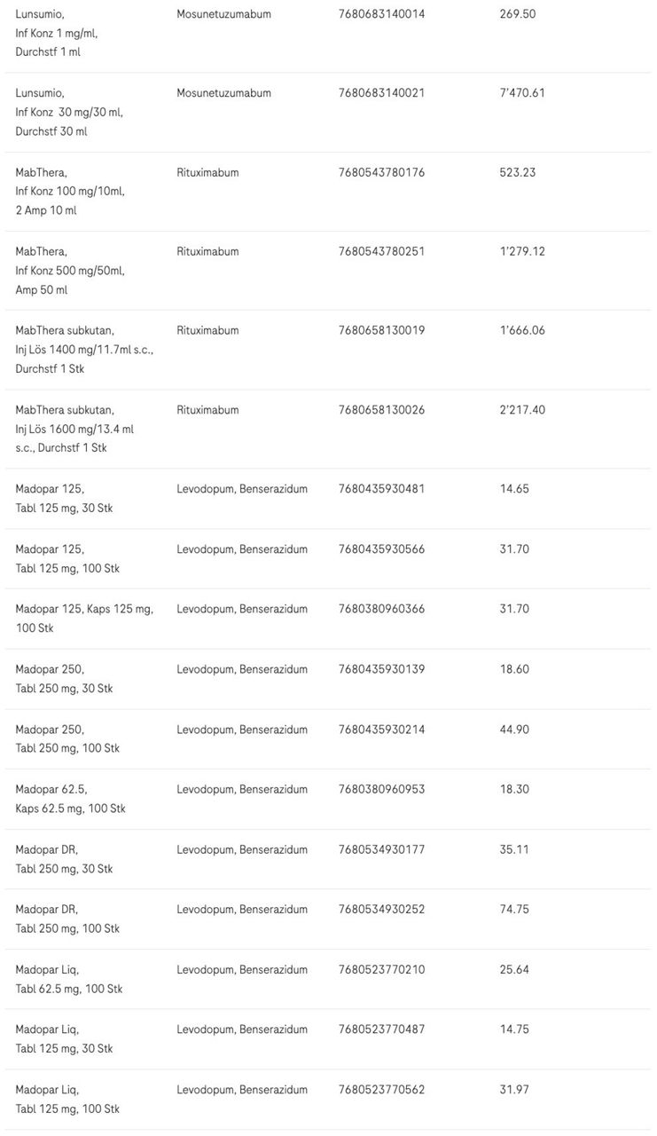Click Mosunetuzumabum in the first row
Image resolution: width=657 pixels, height=1136 pixels.
click(223, 14)
